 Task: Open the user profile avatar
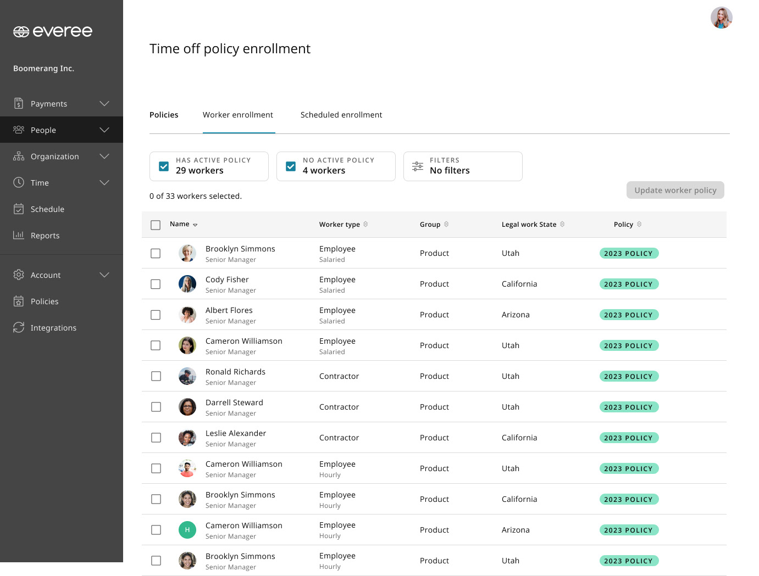(x=721, y=18)
